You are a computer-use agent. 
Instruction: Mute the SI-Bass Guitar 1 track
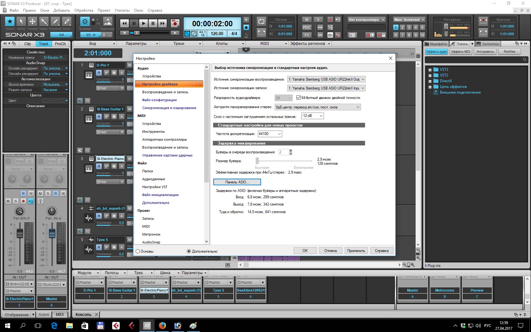pos(130,109)
